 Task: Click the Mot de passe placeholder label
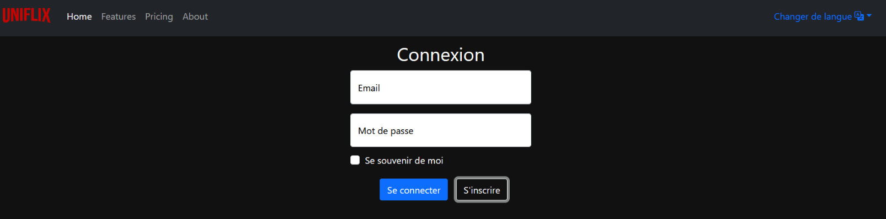pyautogui.click(x=386, y=131)
